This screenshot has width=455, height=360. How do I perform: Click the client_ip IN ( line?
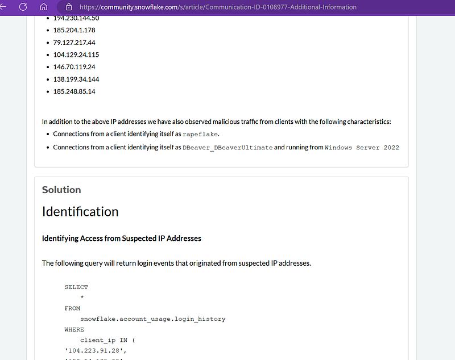(x=107, y=340)
